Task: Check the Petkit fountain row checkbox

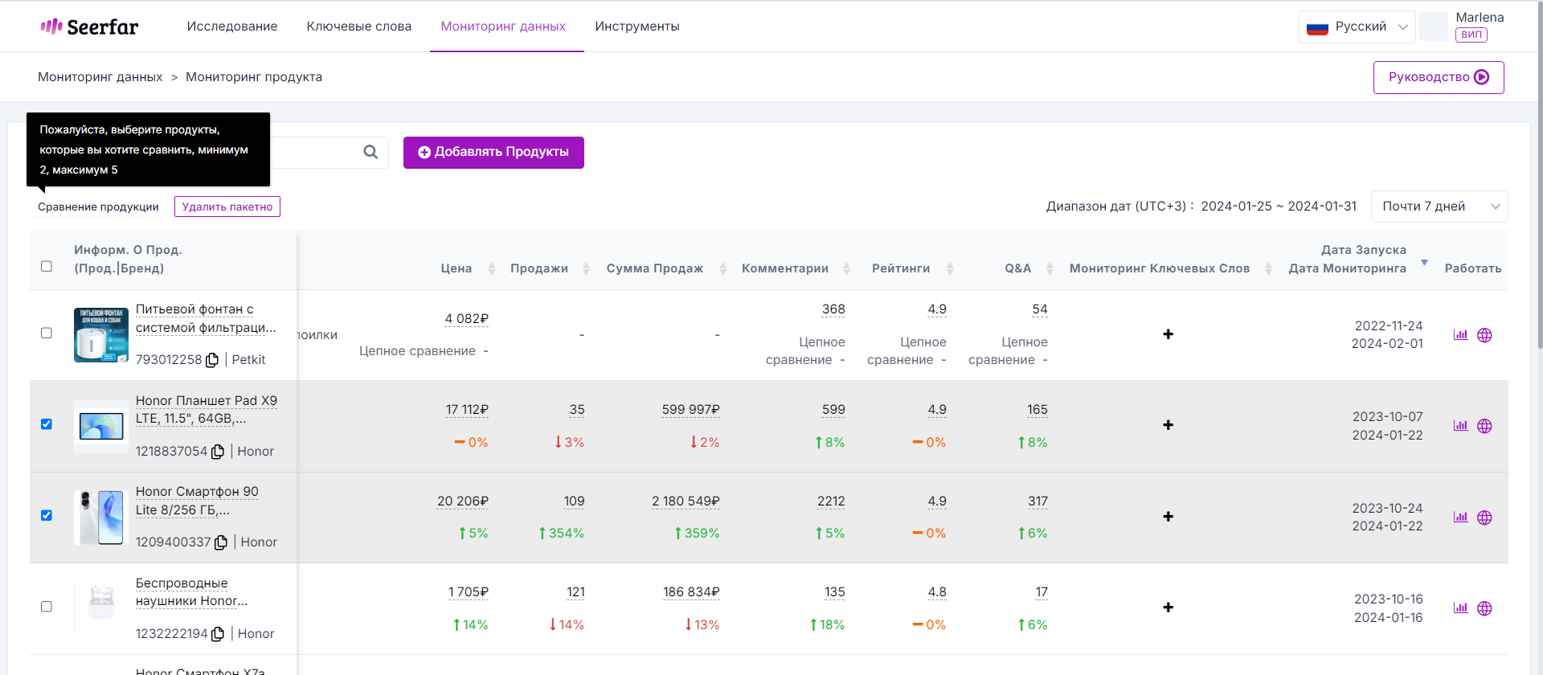Action: point(47,333)
